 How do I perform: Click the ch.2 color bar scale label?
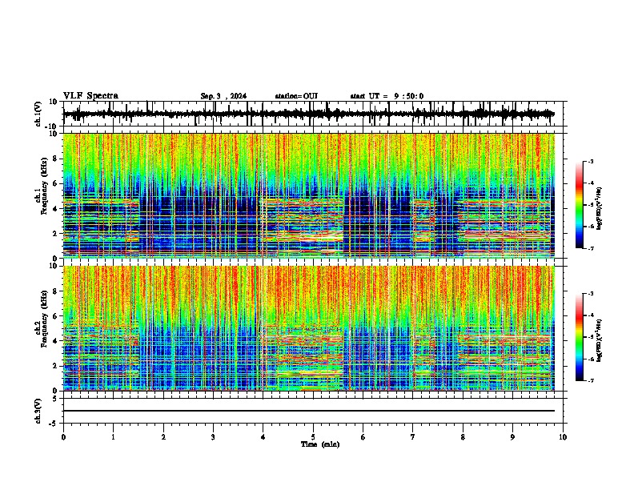tap(600, 340)
